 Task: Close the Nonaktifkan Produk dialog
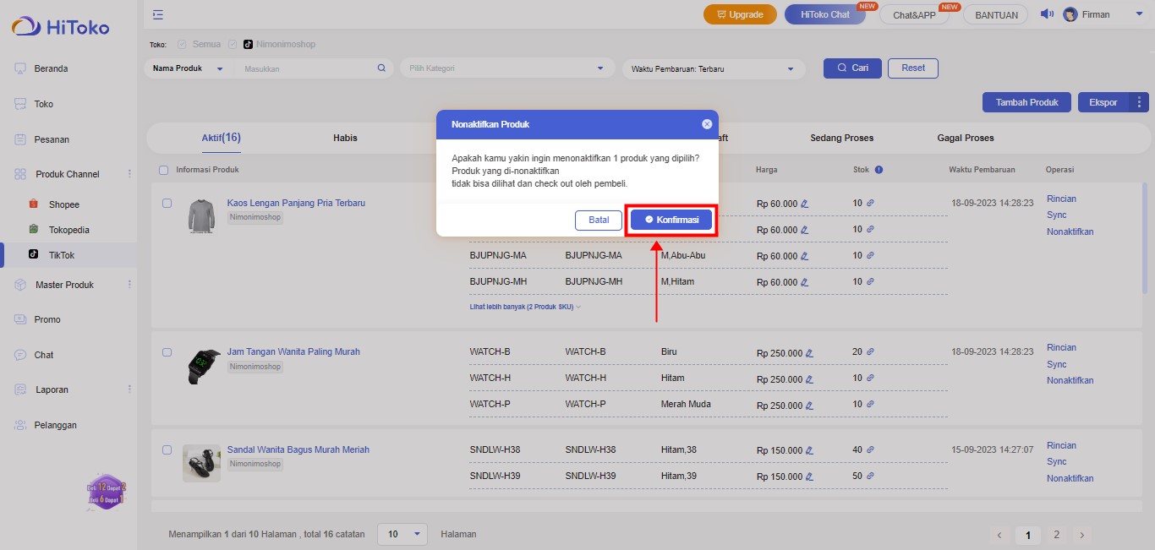[x=707, y=124]
